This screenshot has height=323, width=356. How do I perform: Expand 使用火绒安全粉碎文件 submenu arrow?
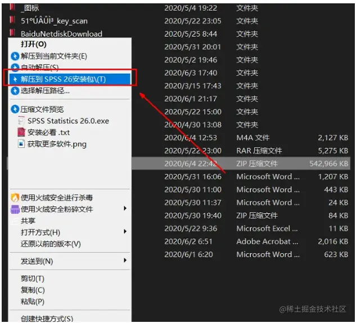[x=125, y=208]
